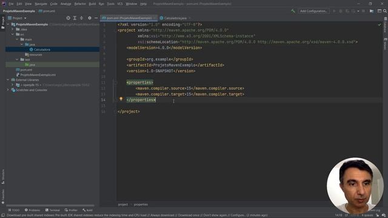
Task: Open the Refactor menu
Action: coord(80,4)
